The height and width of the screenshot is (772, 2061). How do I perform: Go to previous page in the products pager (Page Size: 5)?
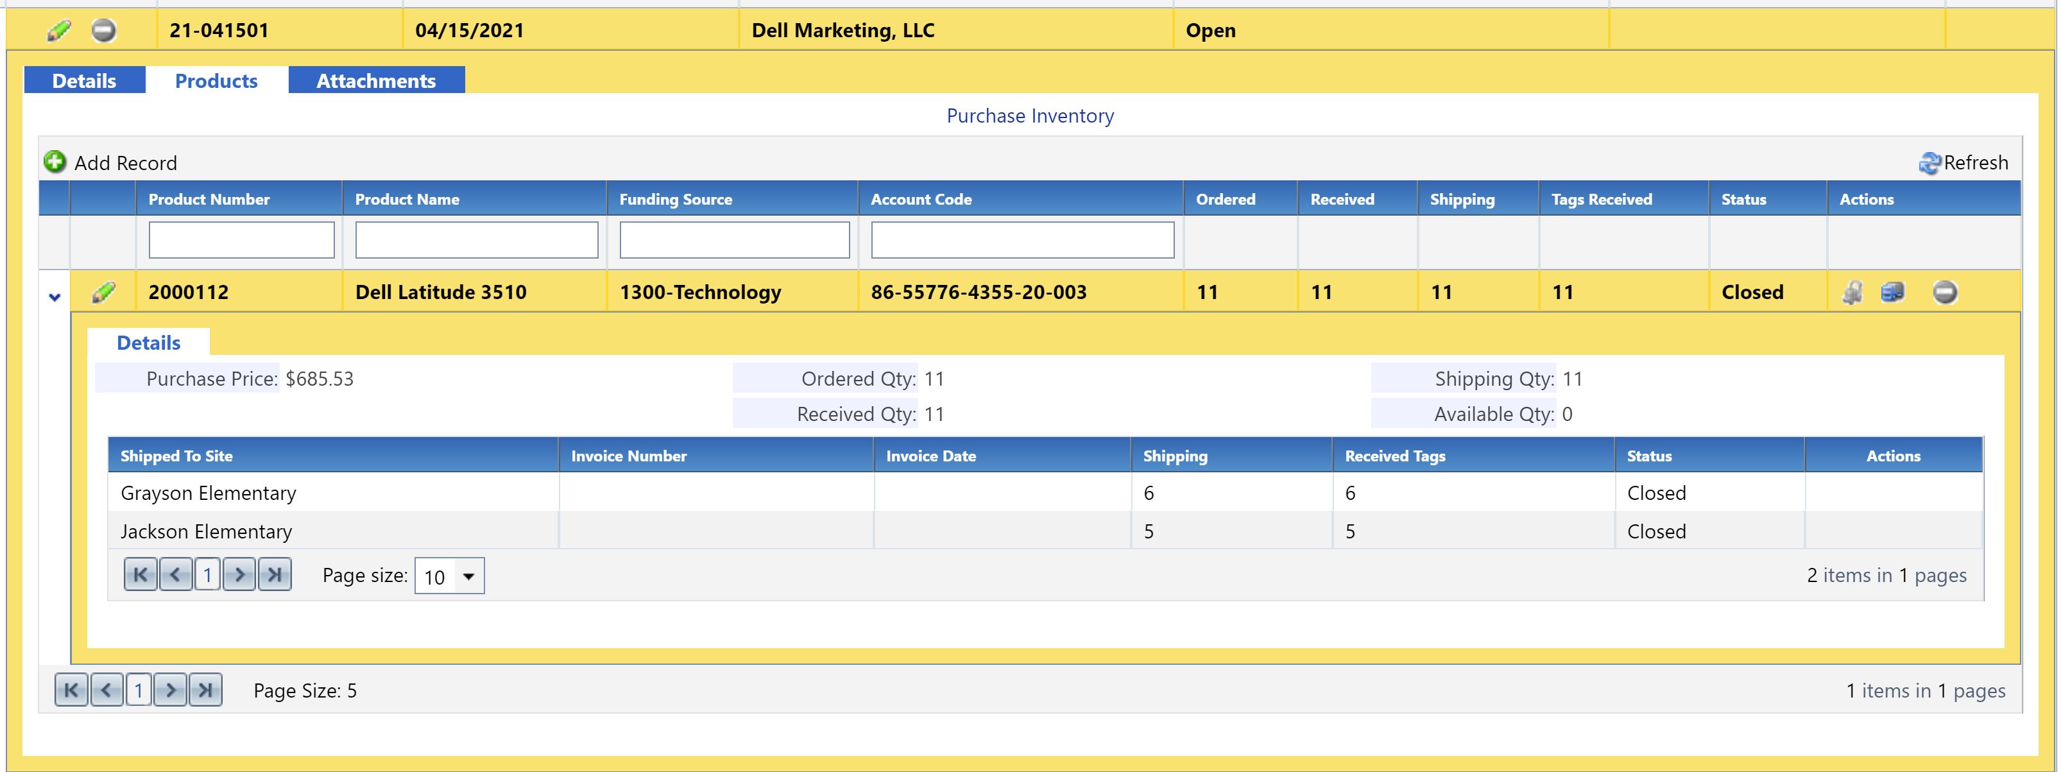coord(107,690)
